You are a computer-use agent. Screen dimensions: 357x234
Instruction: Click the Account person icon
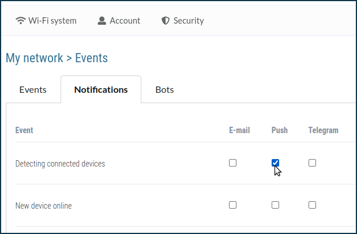pyautogui.click(x=102, y=21)
